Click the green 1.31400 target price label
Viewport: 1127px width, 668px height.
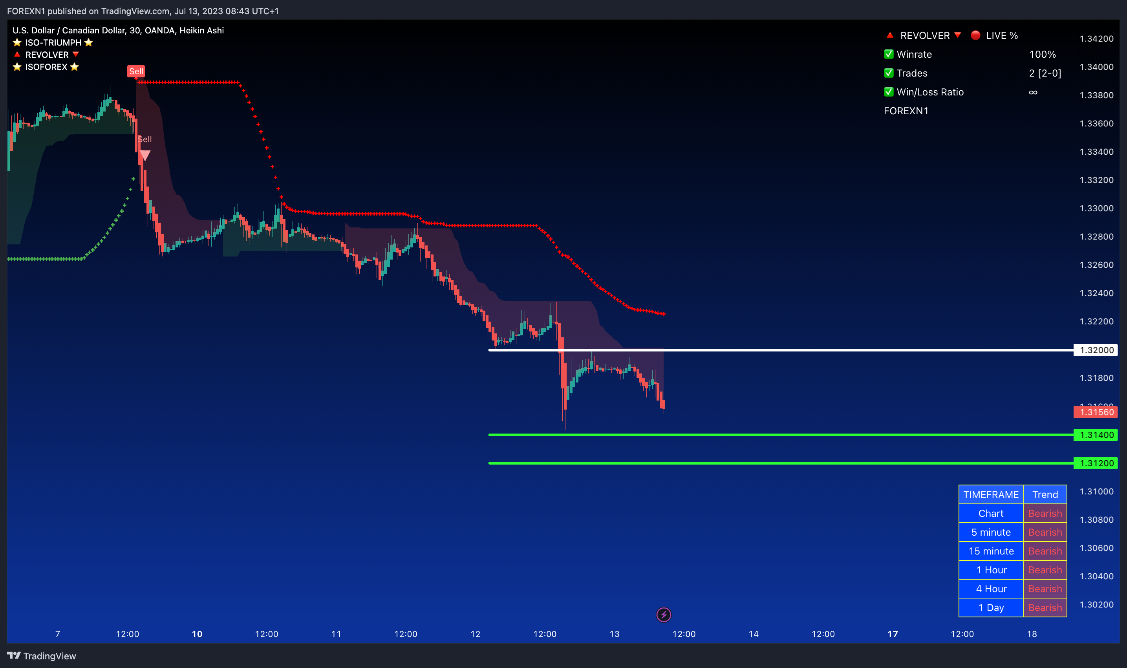(x=1096, y=435)
